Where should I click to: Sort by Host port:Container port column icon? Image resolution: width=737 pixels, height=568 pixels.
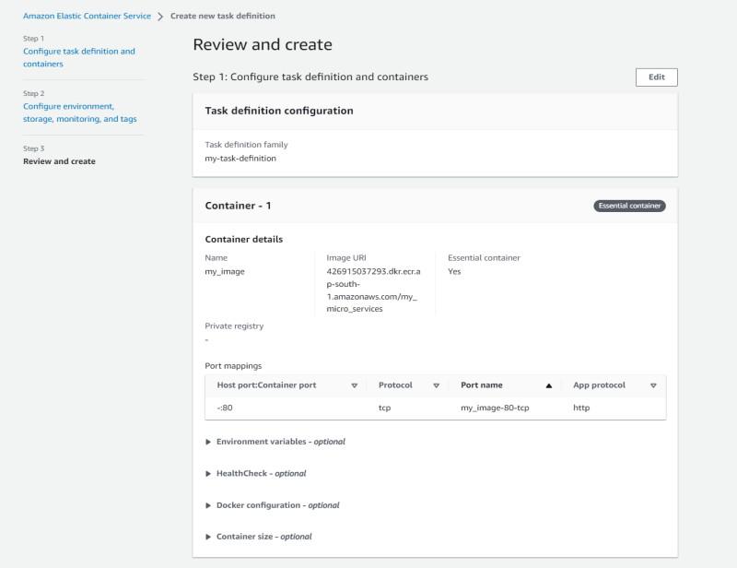(x=354, y=385)
